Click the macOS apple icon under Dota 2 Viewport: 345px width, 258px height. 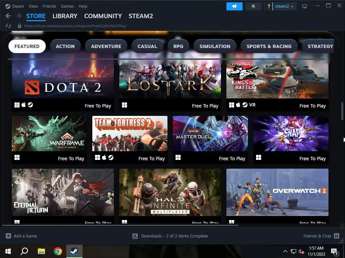tap(24, 105)
